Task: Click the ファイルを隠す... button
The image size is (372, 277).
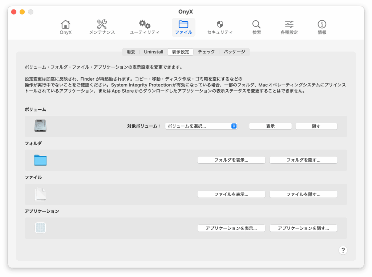Action: (303, 194)
